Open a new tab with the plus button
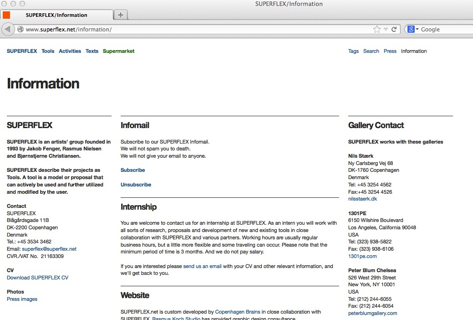The width and height of the screenshot is (473, 320). click(121, 15)
